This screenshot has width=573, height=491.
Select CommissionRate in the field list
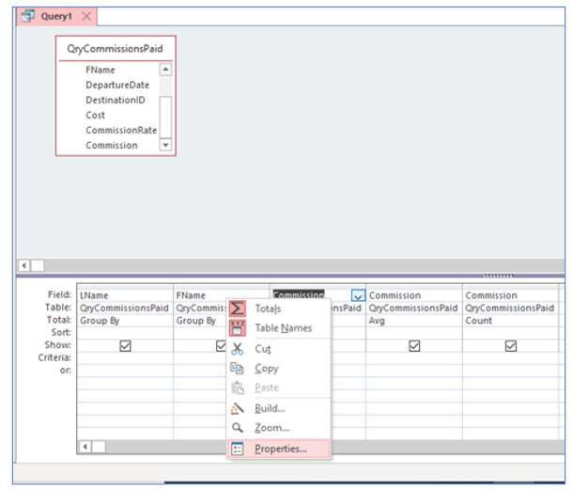point(121,130)
